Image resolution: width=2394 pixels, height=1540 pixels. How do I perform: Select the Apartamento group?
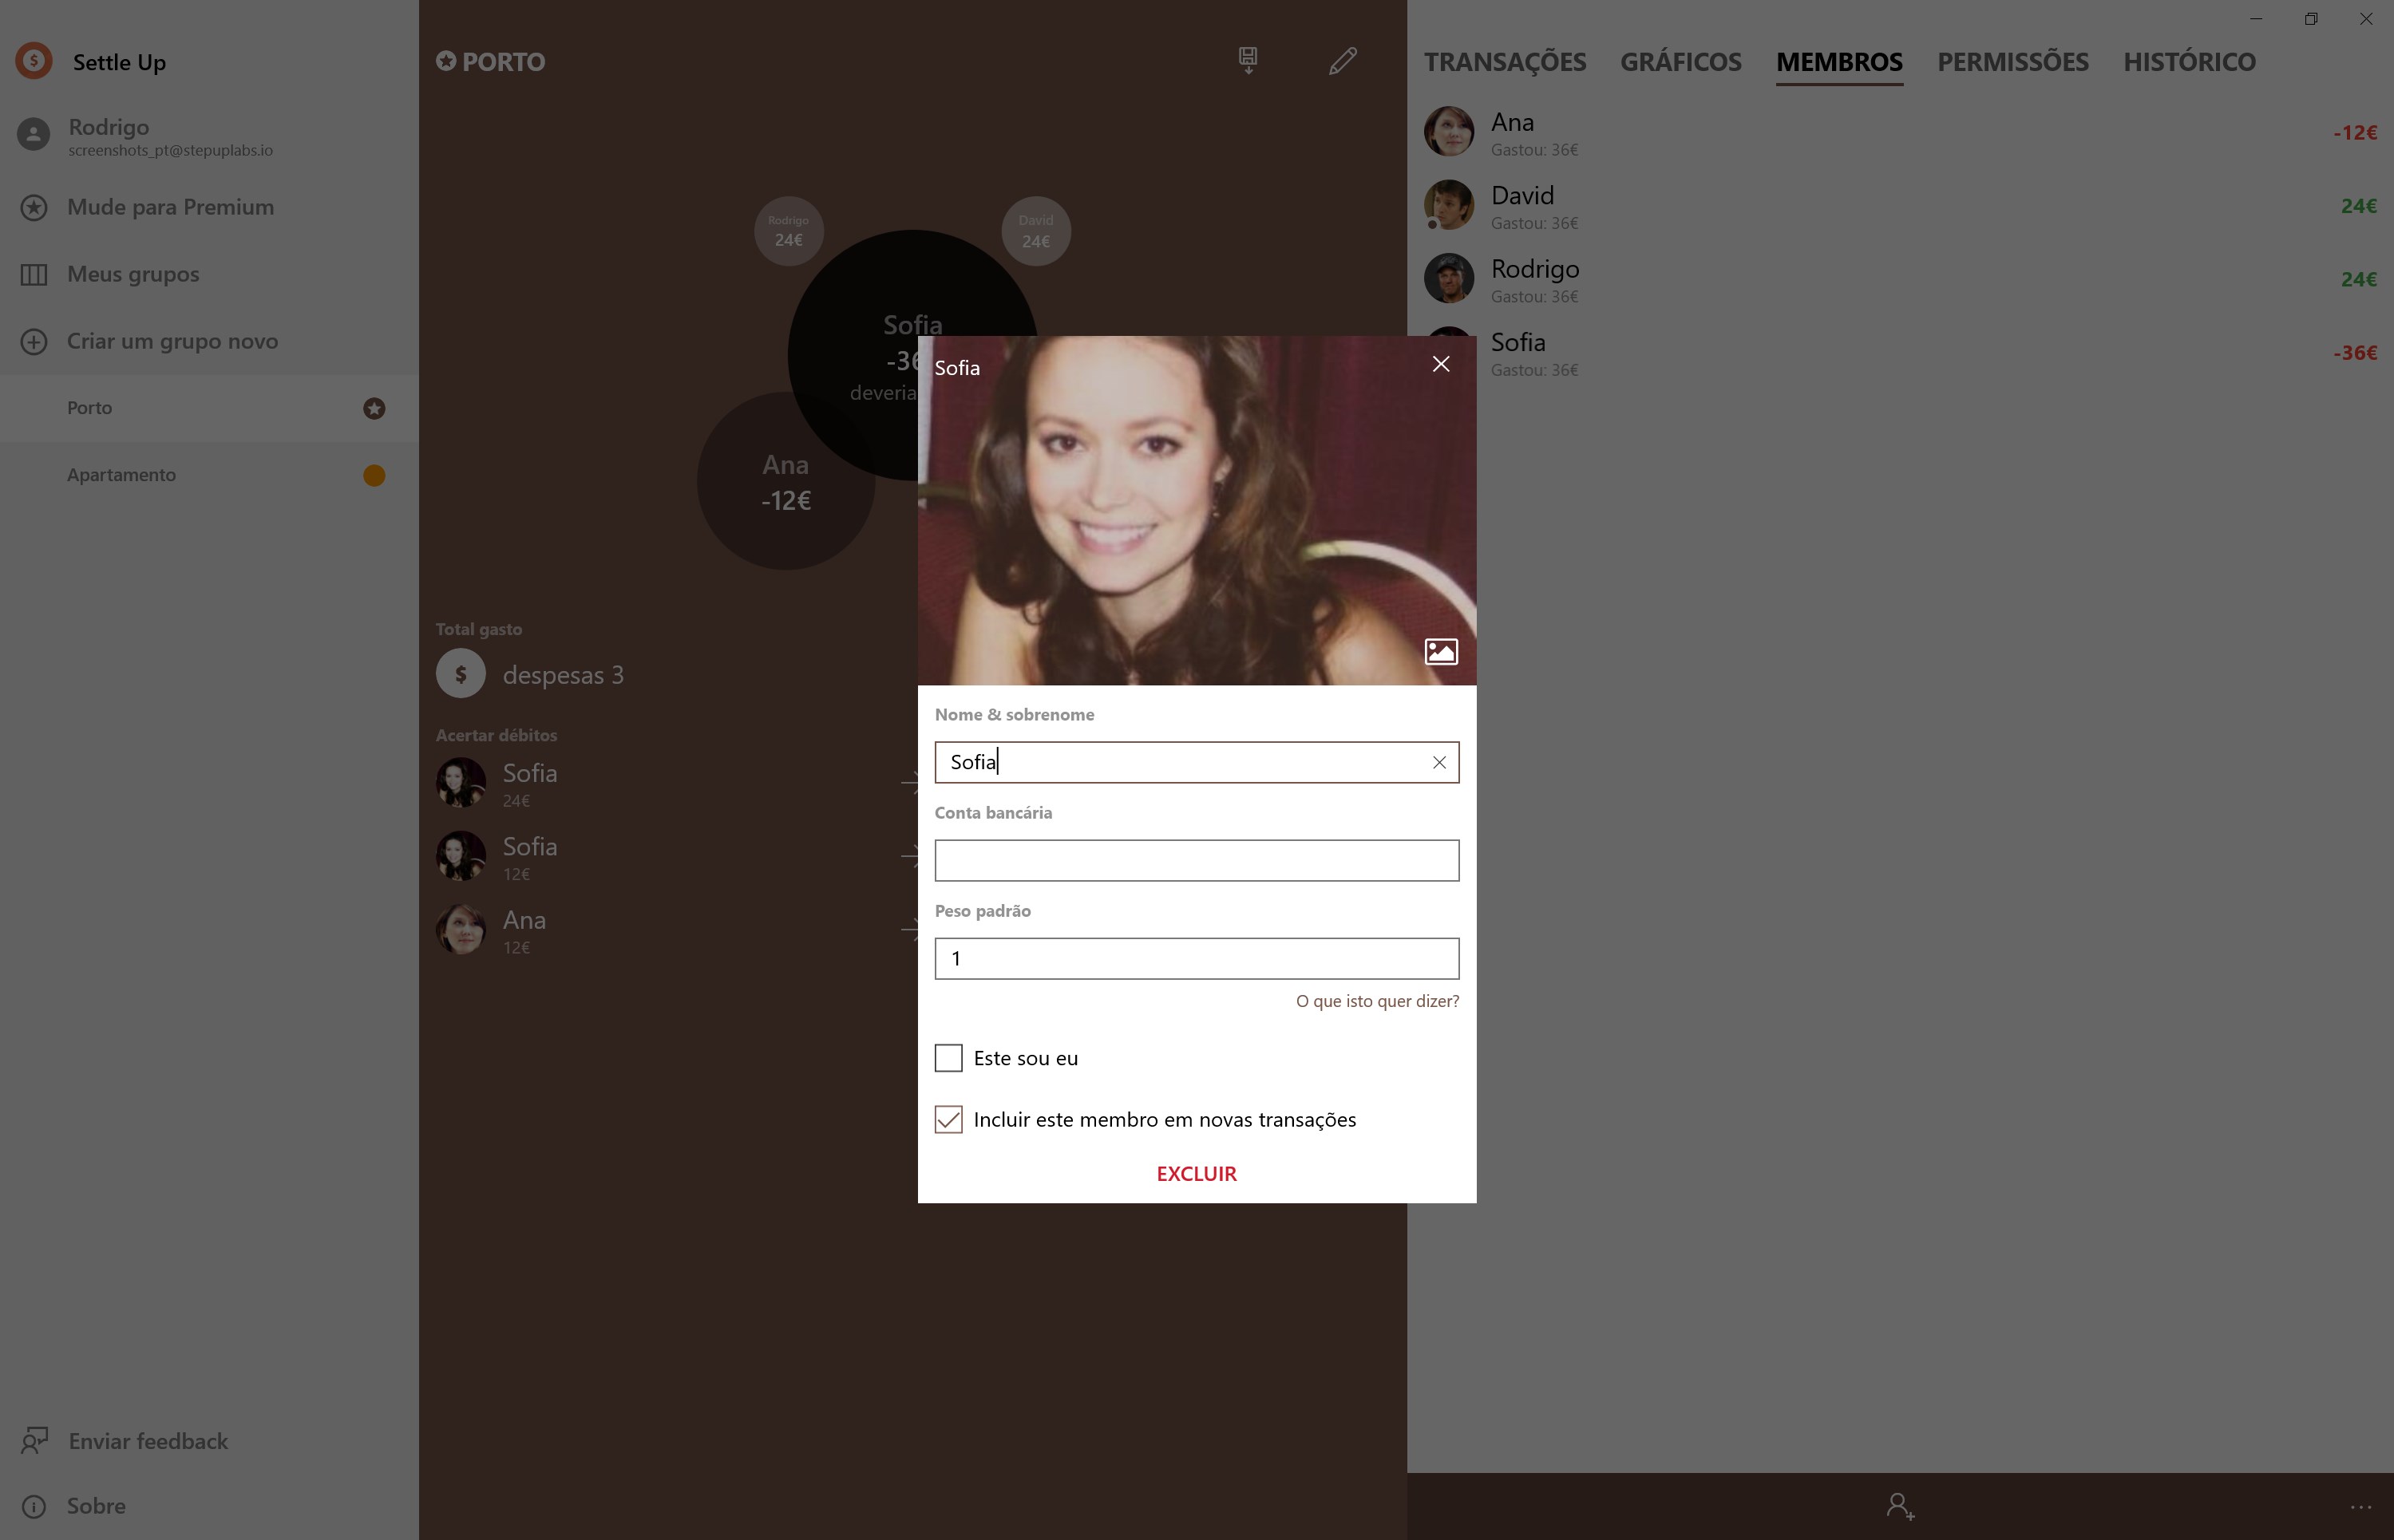(209, 475)
